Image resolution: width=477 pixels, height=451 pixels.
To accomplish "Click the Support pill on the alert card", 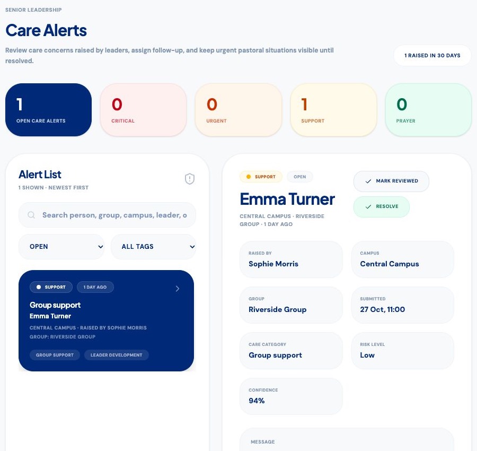I will pyautogui.click(x=51, y=287).
